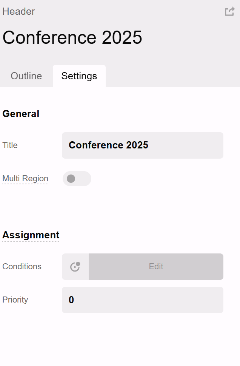Click the Priority row label

[x=15, y=300]
